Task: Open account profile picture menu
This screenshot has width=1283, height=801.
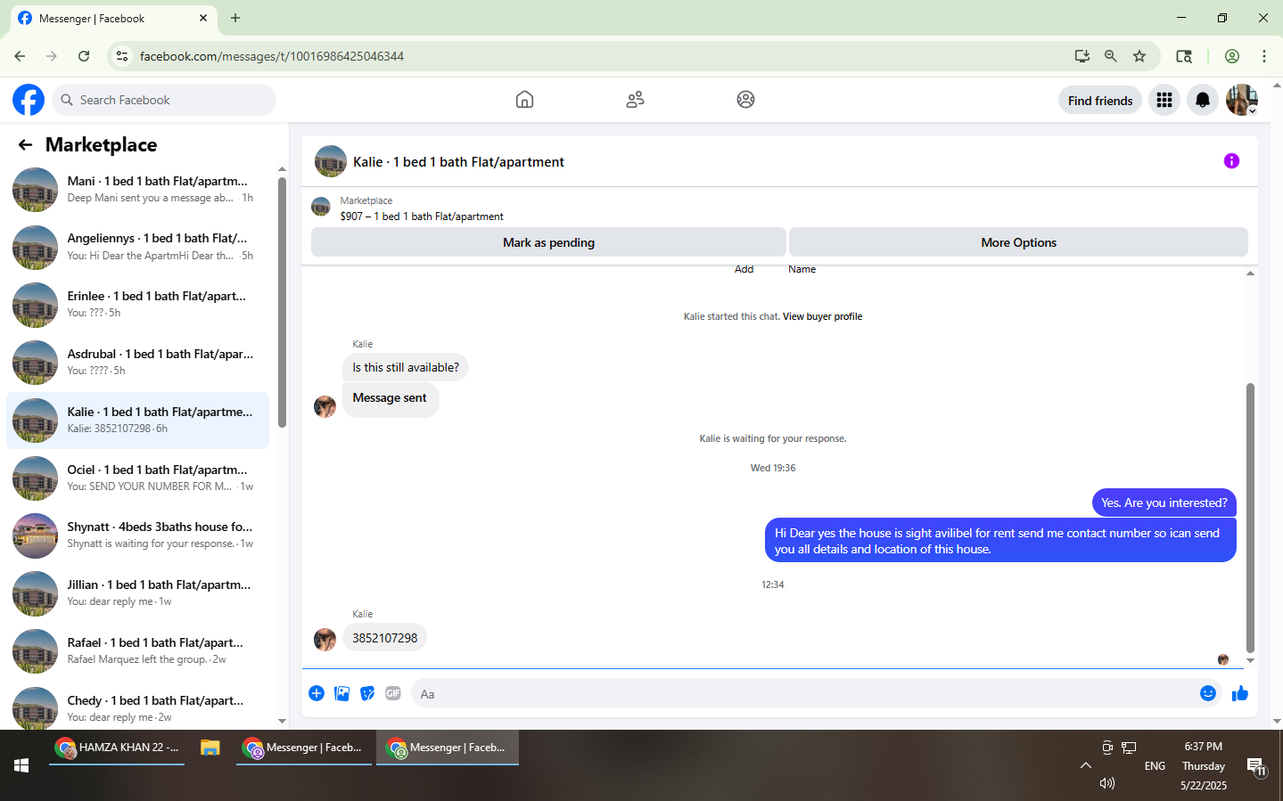Action: tap(1242, 100)
